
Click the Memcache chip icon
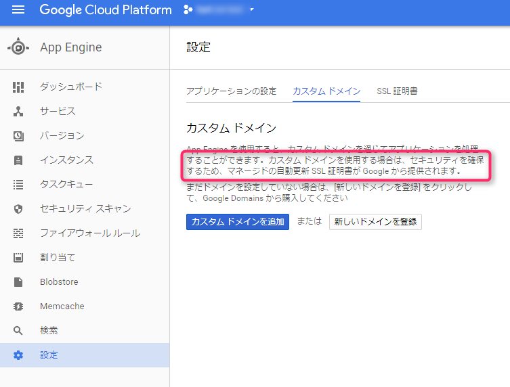[18, 306]
